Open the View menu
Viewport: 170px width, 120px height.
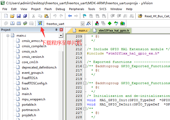click(24, 9)
